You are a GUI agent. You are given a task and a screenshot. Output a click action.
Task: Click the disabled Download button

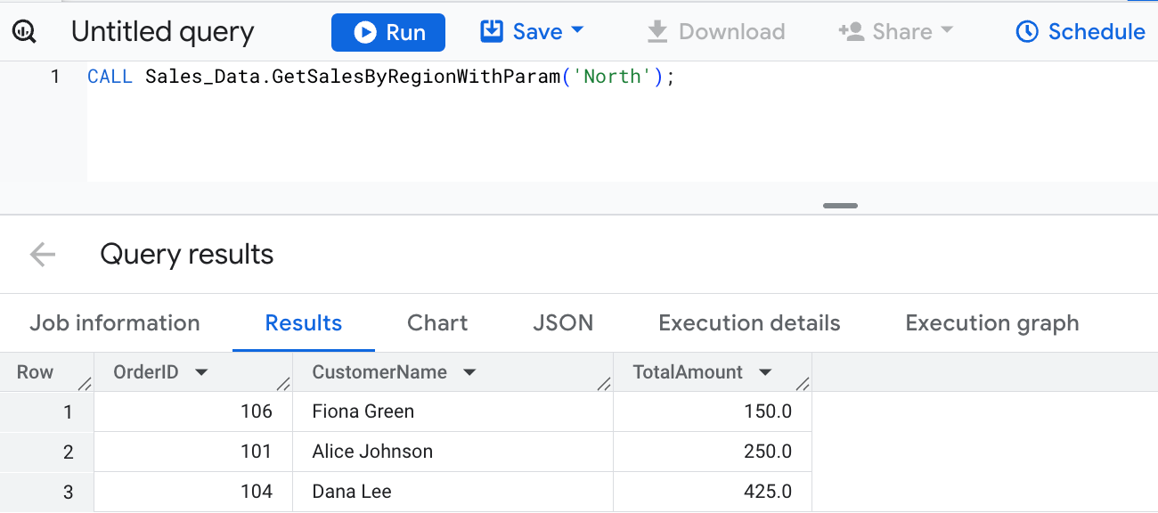[715, 32]
